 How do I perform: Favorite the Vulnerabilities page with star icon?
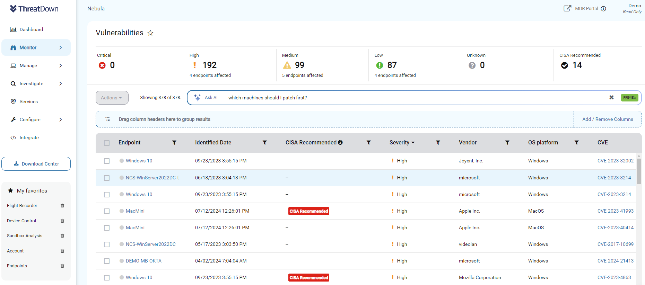tap(150, 33)
